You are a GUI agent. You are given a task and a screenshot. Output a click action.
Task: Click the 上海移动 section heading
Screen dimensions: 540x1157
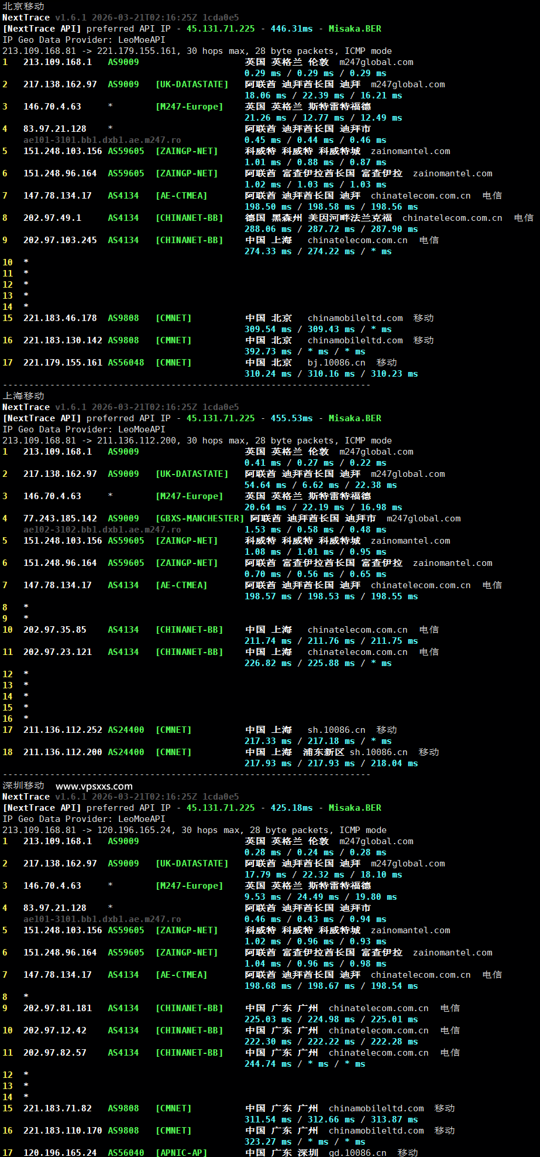click(23, 396)
